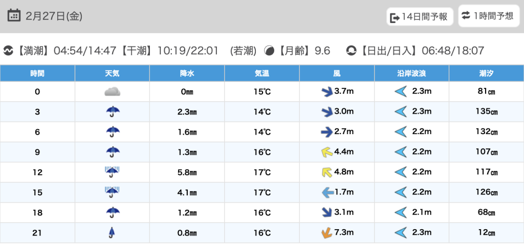Click the orange wind arrow at 7.3m

coord(325,233)
